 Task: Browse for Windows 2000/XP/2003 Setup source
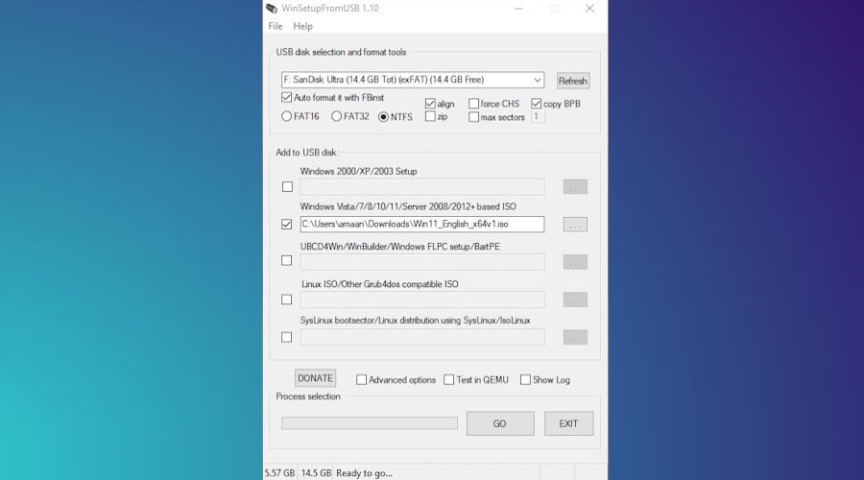coord(575,187)
